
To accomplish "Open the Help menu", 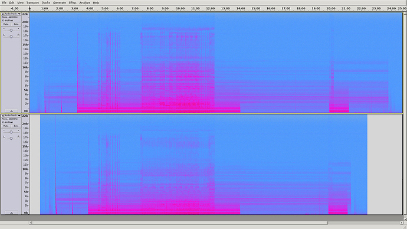I will 96,2.
